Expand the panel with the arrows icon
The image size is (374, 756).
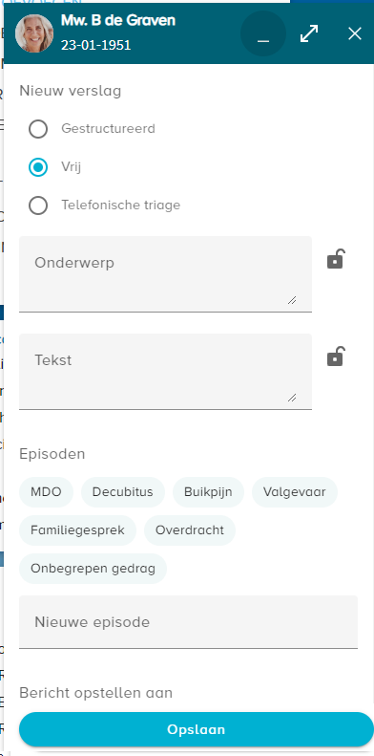click(x=309, y=33)
